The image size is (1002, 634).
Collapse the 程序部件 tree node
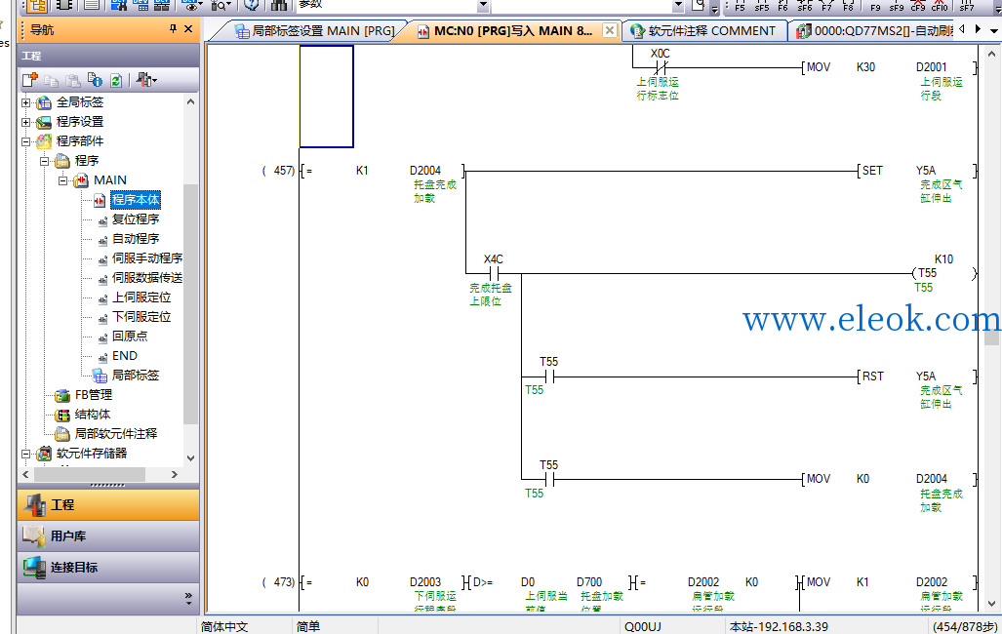click(x=25, y=141)
